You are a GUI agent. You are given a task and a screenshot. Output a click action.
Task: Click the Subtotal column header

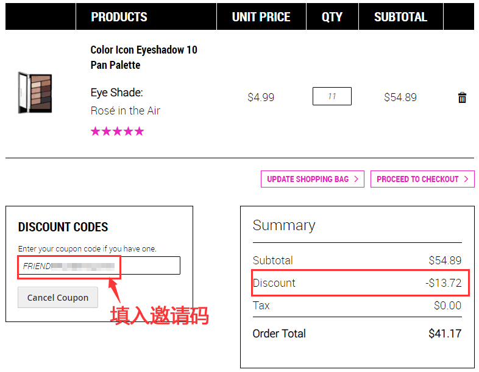tap(400, 17)
